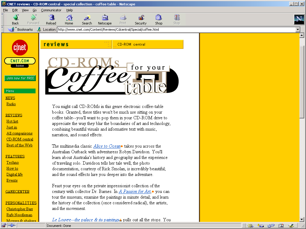Open the Communicator menu
306x229 pixels.
(x=51, y=10)
